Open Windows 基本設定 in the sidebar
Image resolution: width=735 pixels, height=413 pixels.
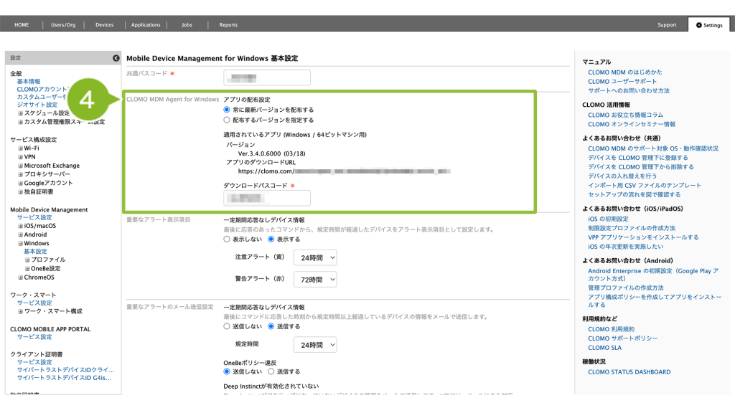click(35, 252)
